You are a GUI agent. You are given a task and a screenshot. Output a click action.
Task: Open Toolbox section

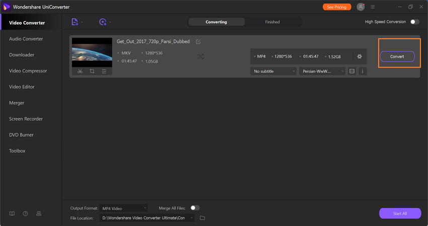tap(17, 151)
